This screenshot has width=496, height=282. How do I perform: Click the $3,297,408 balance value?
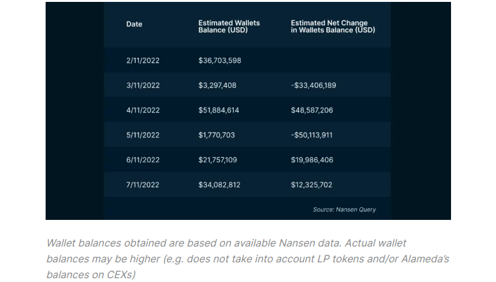coord(217,86)
